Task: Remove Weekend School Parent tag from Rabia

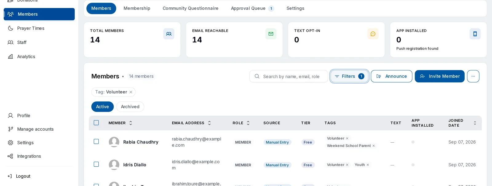Action: 374,146
